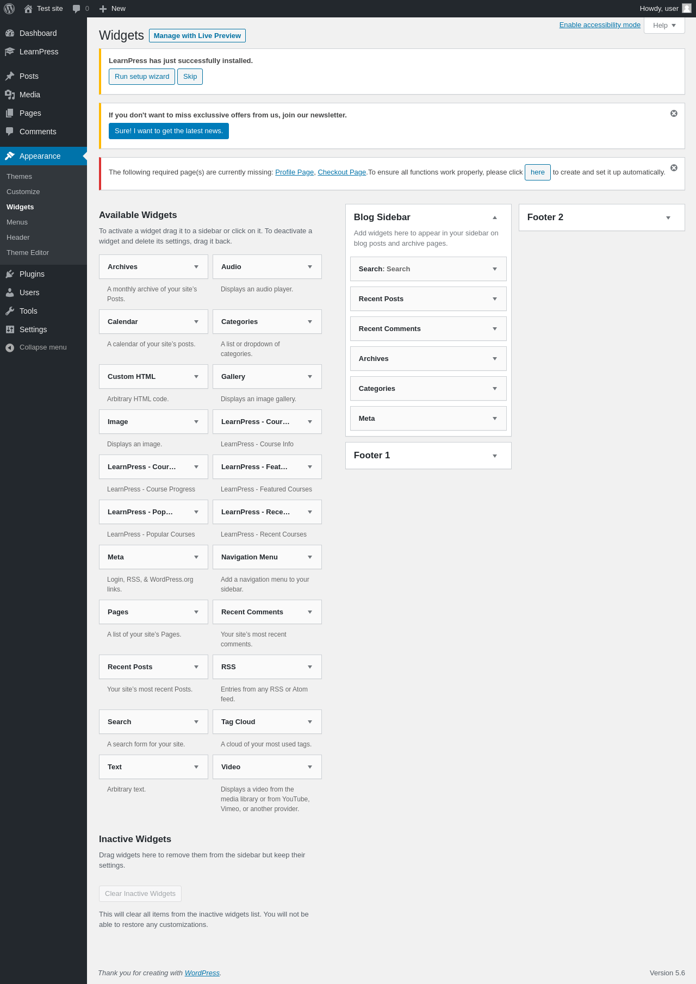The height and width of the screenshot is (984, 696).
Task: Expand the Archives available widget
Action: [196, 267]
